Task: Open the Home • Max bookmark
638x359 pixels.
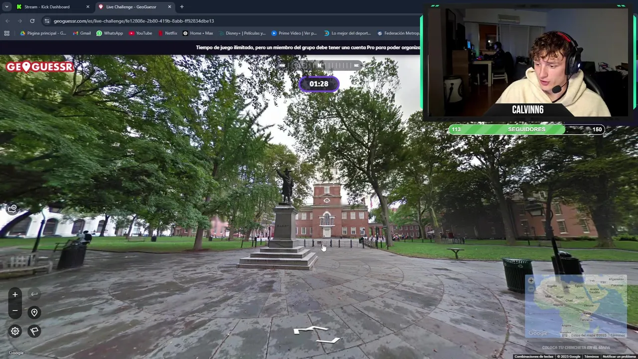Action: pos(198,33)
